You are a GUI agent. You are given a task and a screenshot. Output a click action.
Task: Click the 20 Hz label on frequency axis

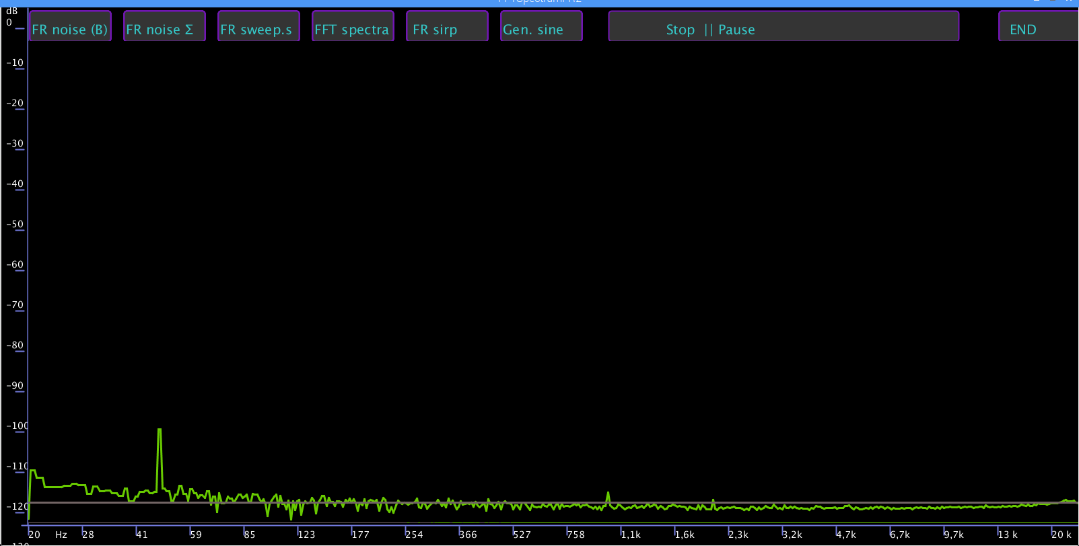pos(34,535)
